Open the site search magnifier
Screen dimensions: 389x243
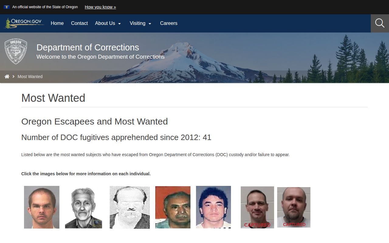(x=380, y=23)
